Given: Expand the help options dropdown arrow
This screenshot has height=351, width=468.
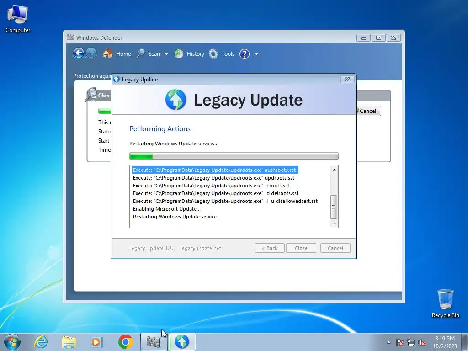Looking at the screenshot, I should click(x=256, y=54).
